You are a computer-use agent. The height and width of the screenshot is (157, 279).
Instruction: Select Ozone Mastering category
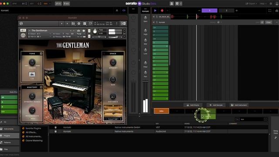pyautogui.click(x=34, y=140)
